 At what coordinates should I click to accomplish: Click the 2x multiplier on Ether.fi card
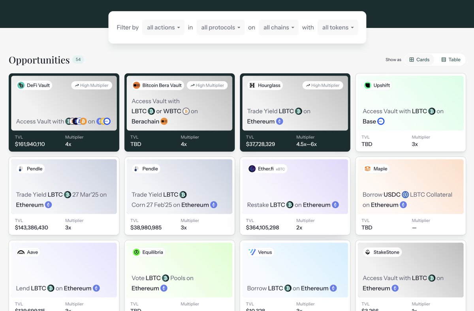pos(299,228)
